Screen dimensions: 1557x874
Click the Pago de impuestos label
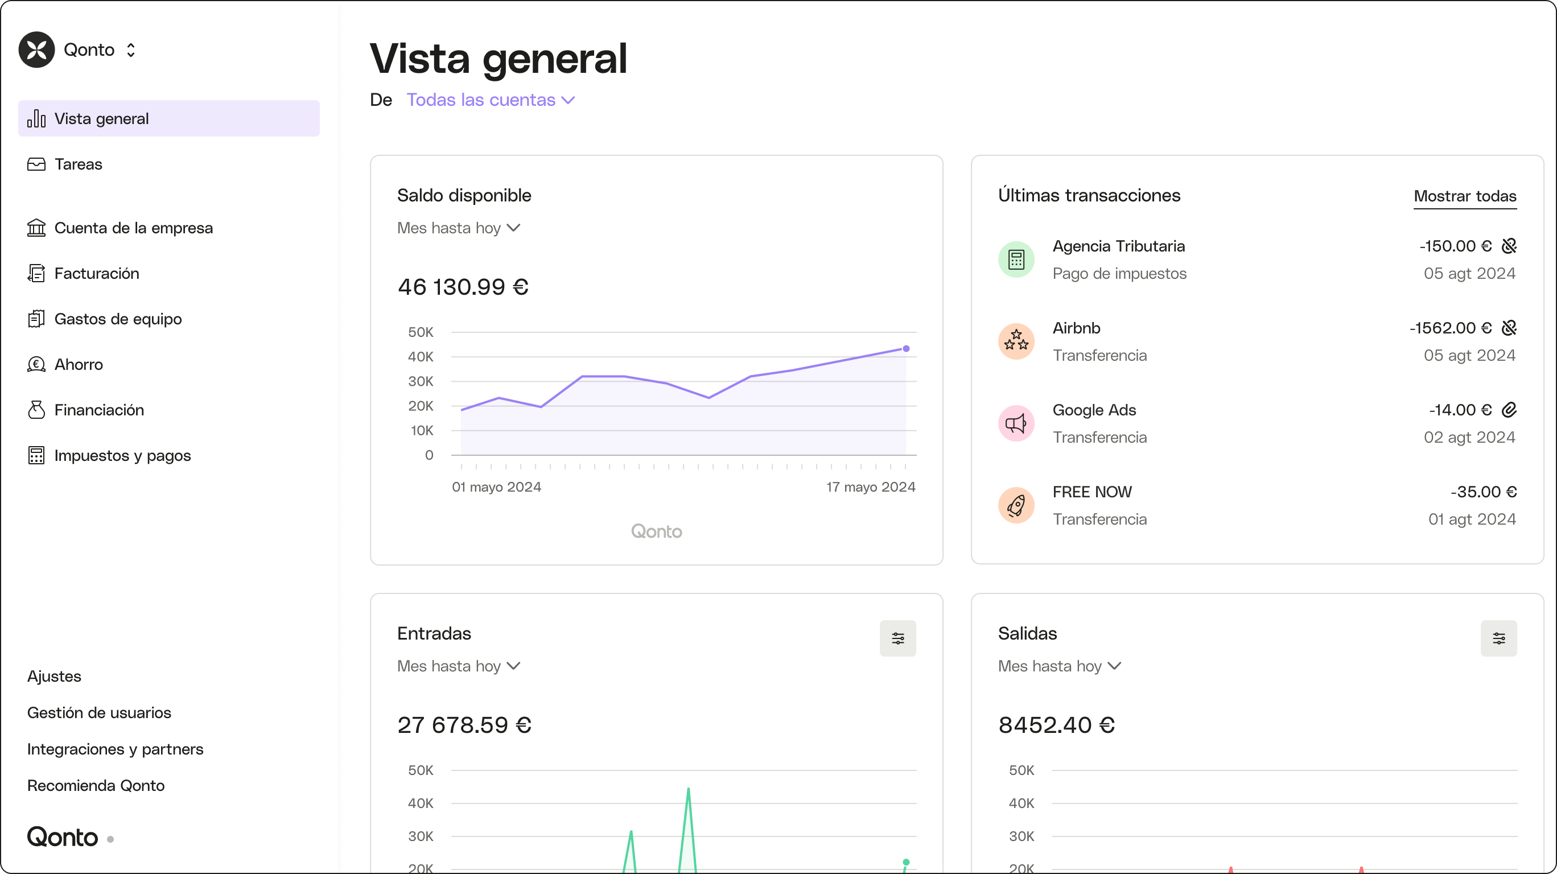coord(1119,273)
